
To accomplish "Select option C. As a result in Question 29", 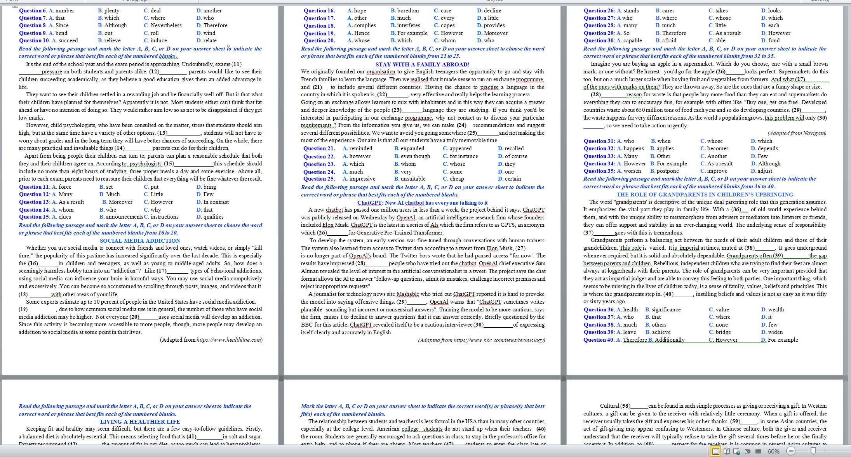I will tap(724, 33).
